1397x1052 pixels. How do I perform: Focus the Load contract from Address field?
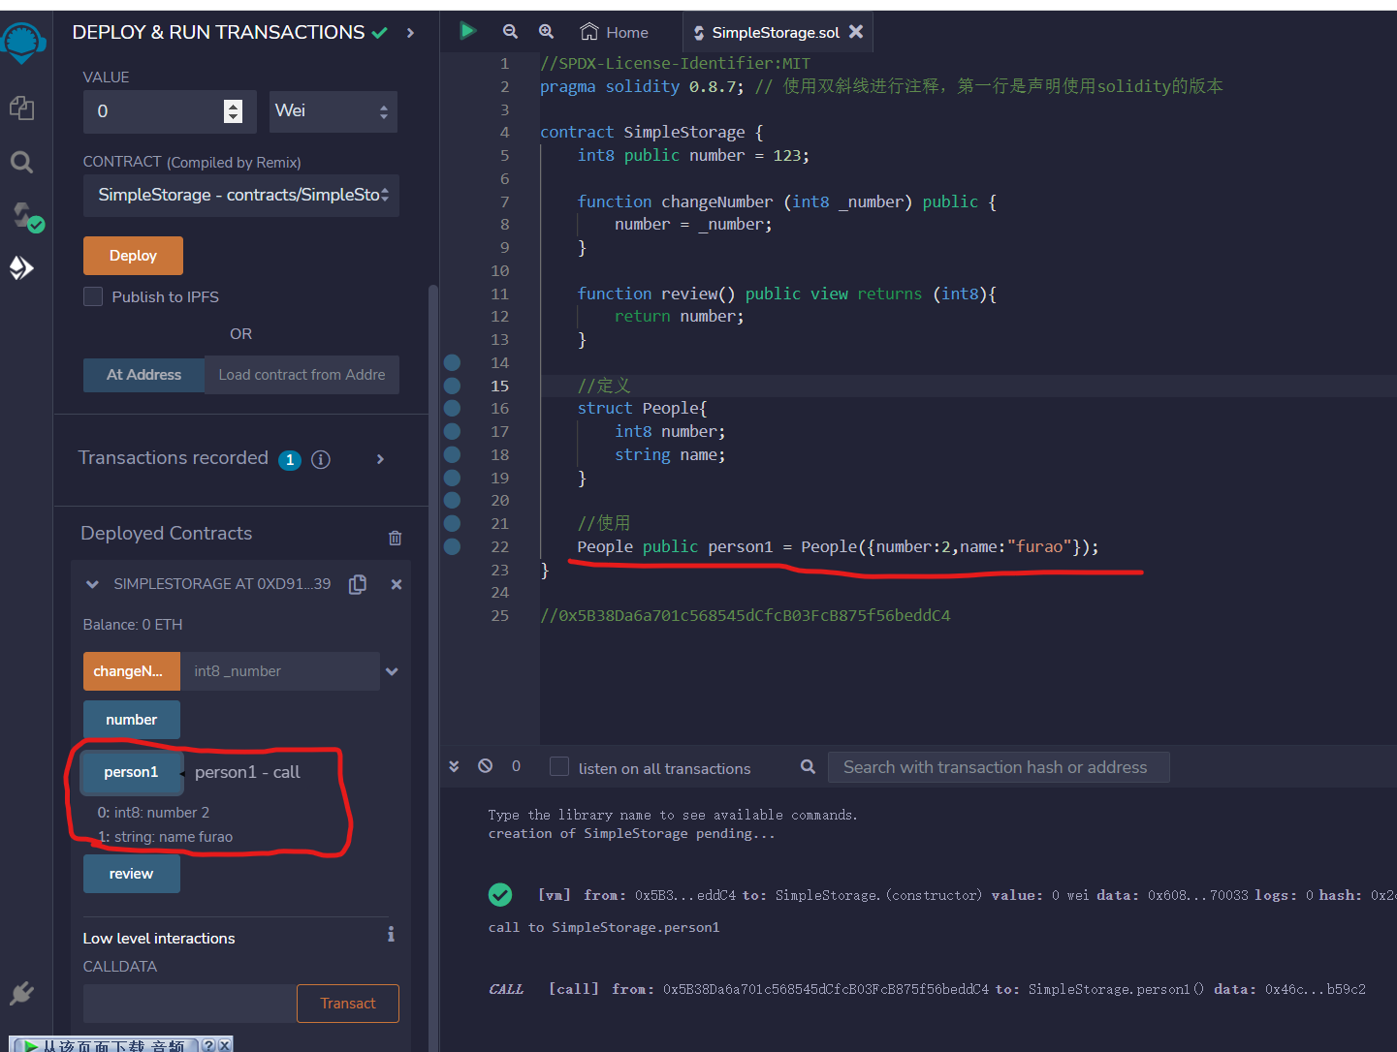point(302,375)
